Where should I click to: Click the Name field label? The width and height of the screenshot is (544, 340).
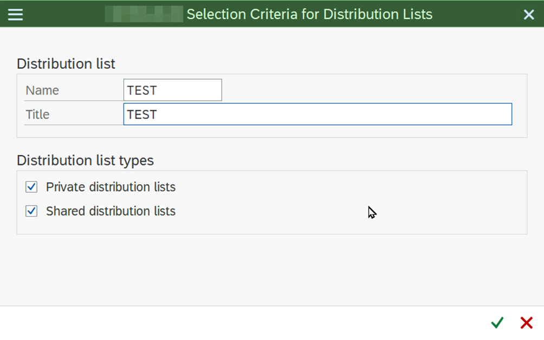tap(42, 90)
